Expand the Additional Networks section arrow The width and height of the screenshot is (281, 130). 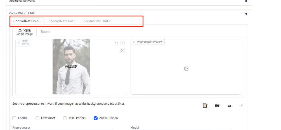[x=245, y=1]
